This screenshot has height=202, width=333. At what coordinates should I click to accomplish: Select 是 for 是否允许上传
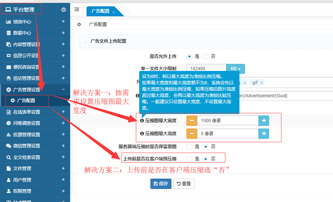coord(190,56)
